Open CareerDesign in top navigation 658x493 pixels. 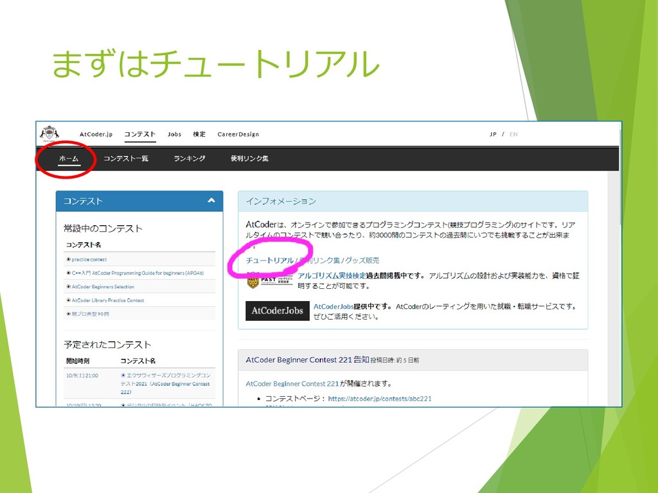pos(238,134)
